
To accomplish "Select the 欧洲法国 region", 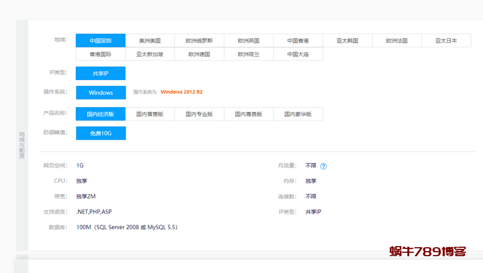I will coord(396,41).
